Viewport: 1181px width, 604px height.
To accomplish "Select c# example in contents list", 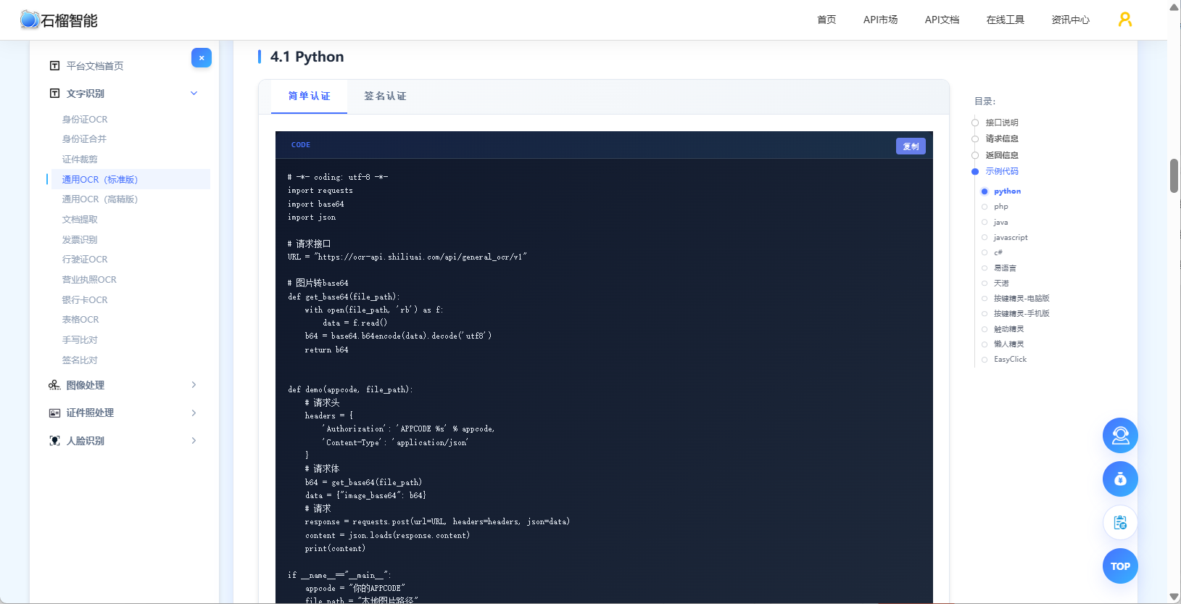I will pos(998,253).
